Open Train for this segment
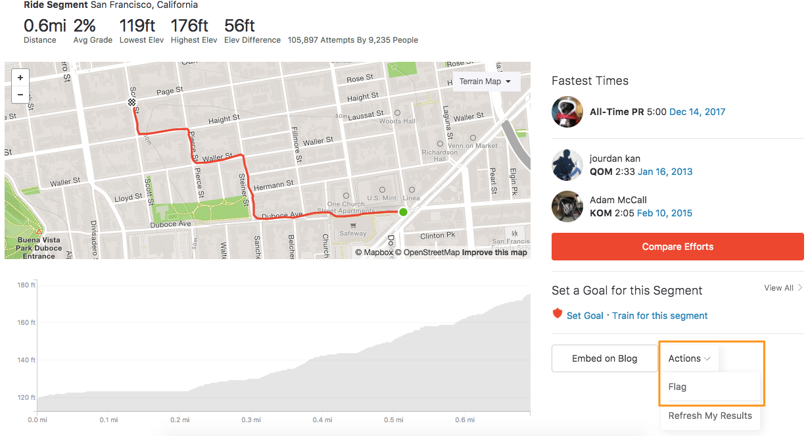Screen dimensions: 810x436 click(x=659, y=316)
